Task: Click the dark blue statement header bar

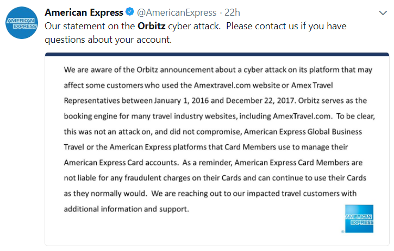Action: tap(217, 54)
